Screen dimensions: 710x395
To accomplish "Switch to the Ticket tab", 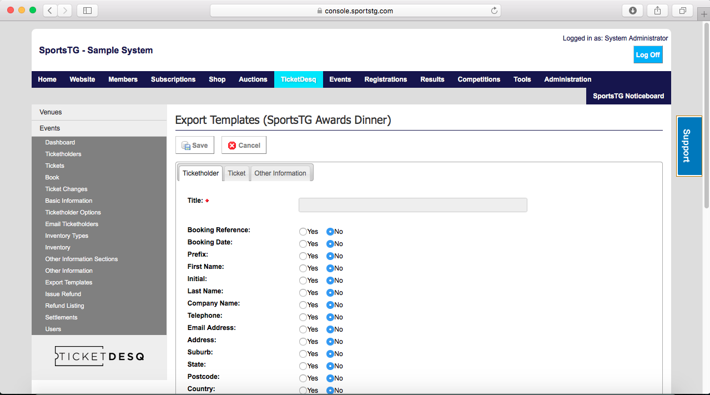I will pyautogui.click(x=236, y=173).
